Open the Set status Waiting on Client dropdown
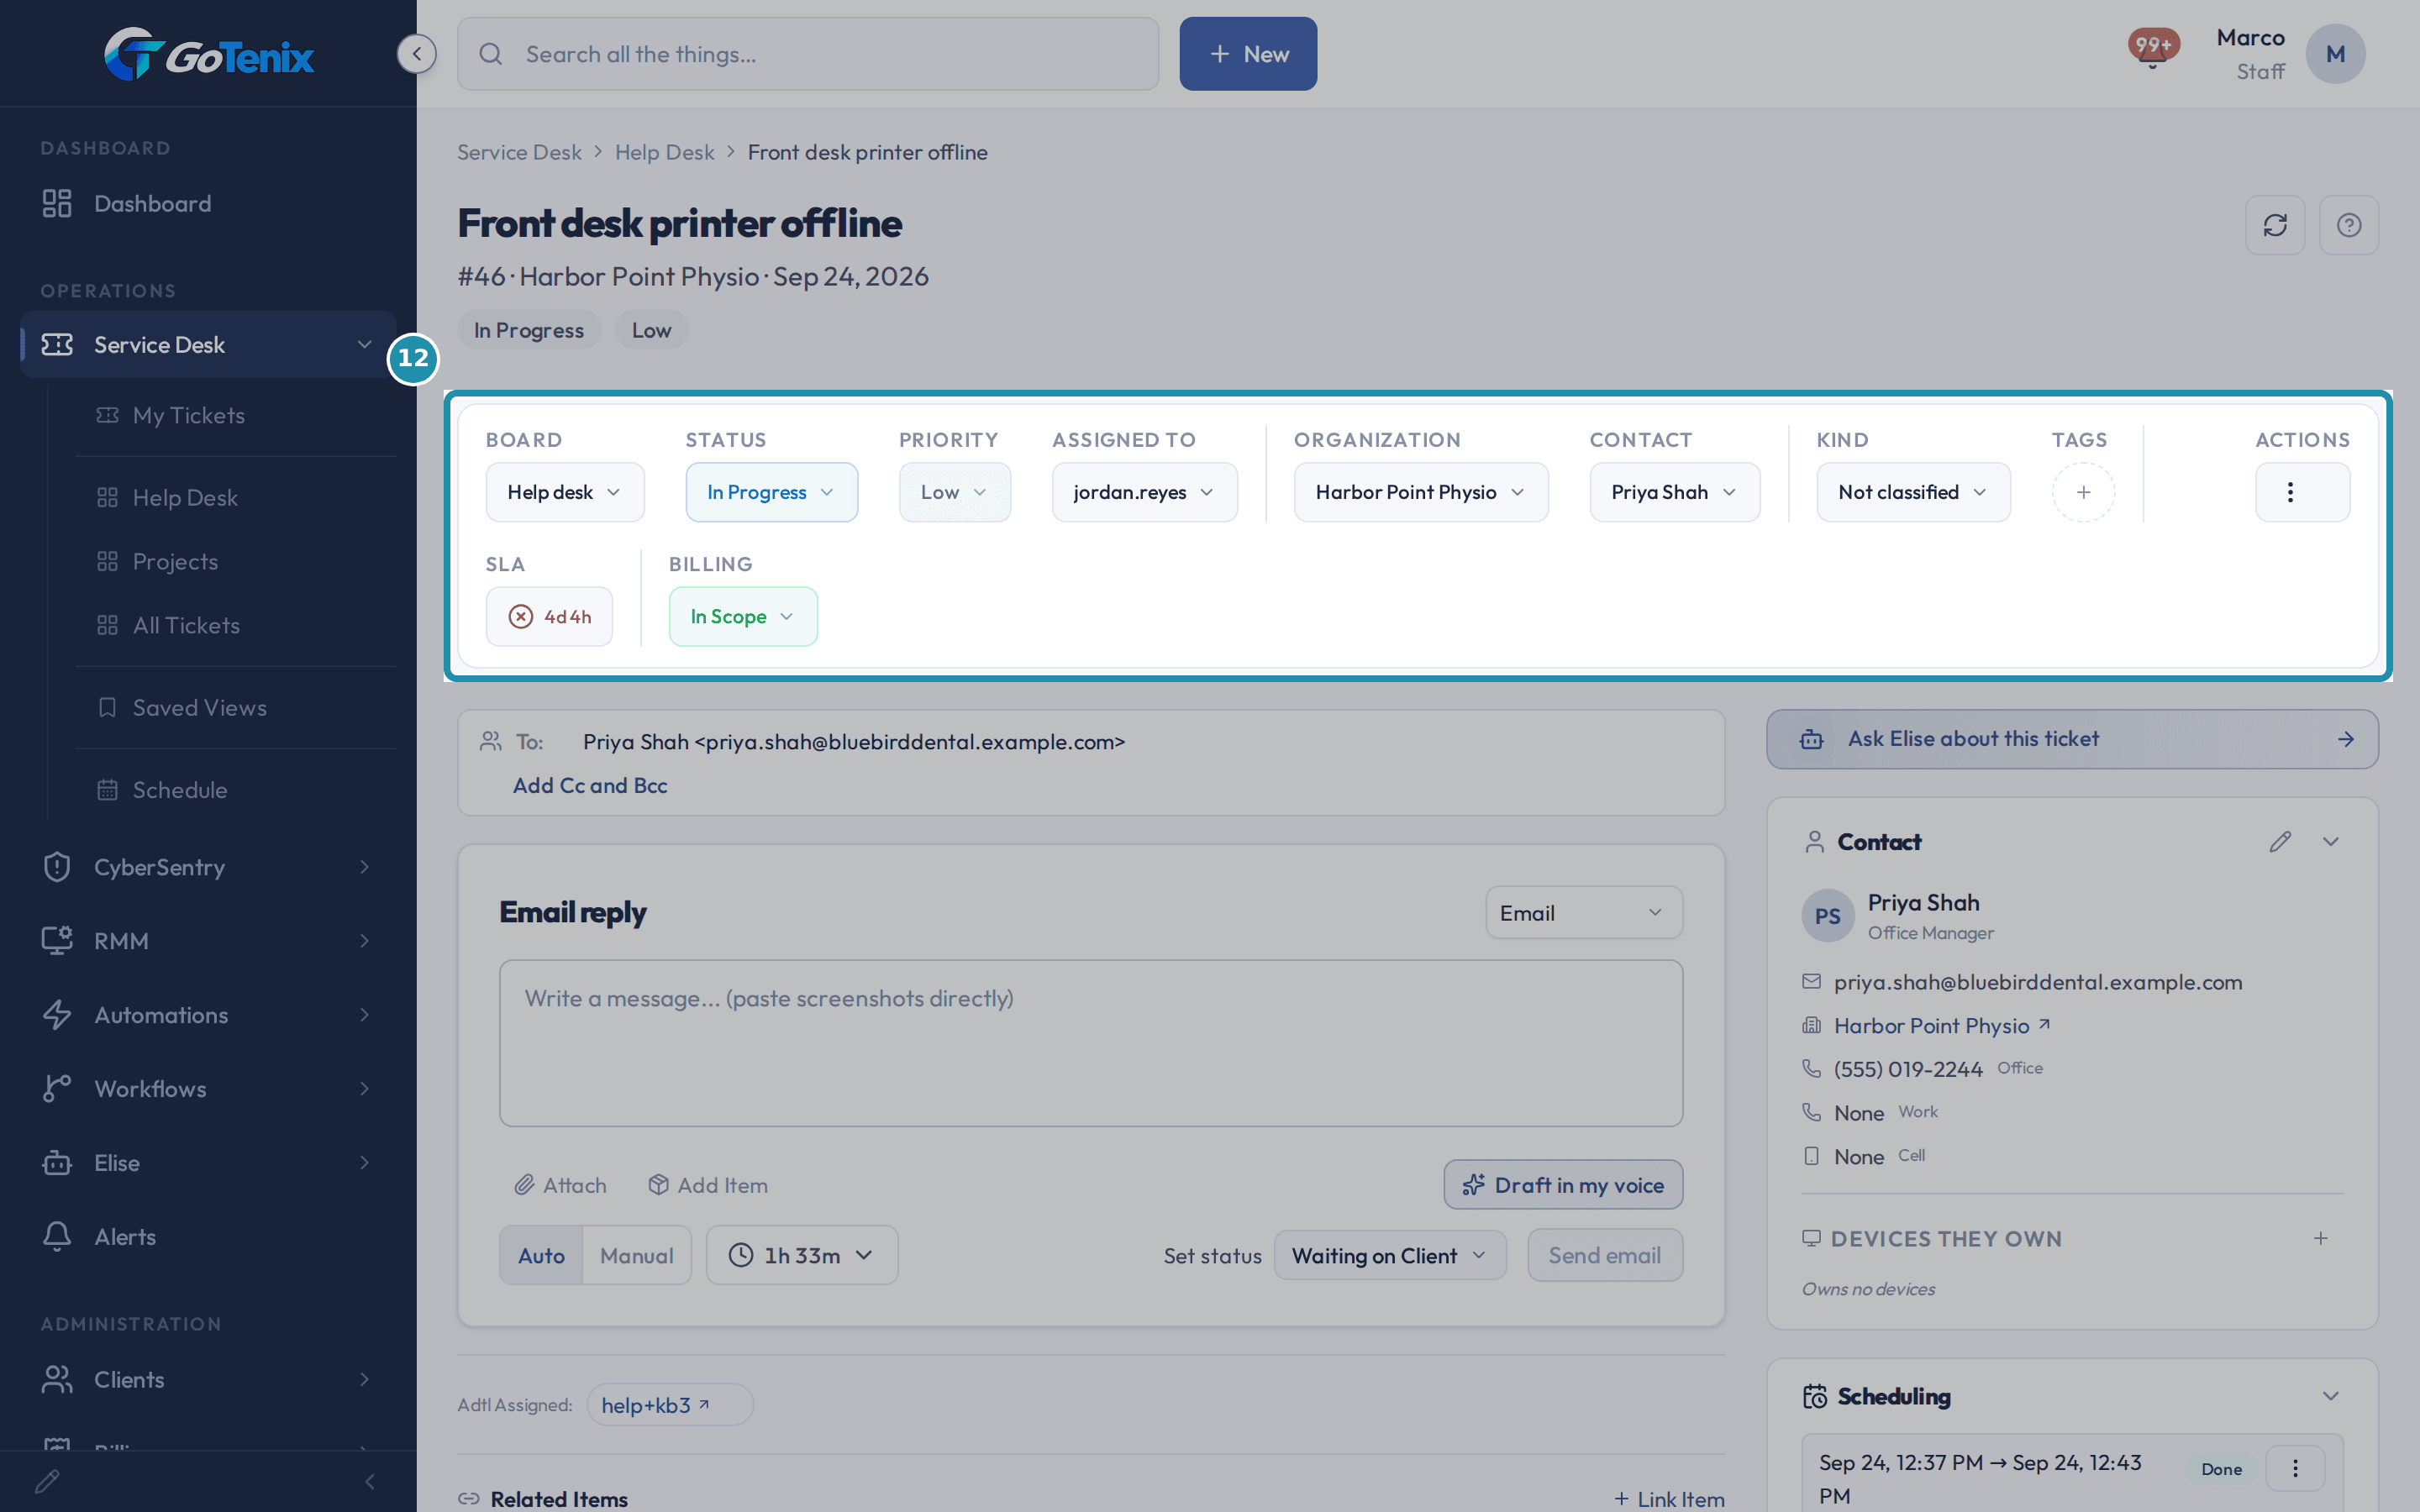This screenshot has height=1512, width=2420. click(x=1390, y=1255)
